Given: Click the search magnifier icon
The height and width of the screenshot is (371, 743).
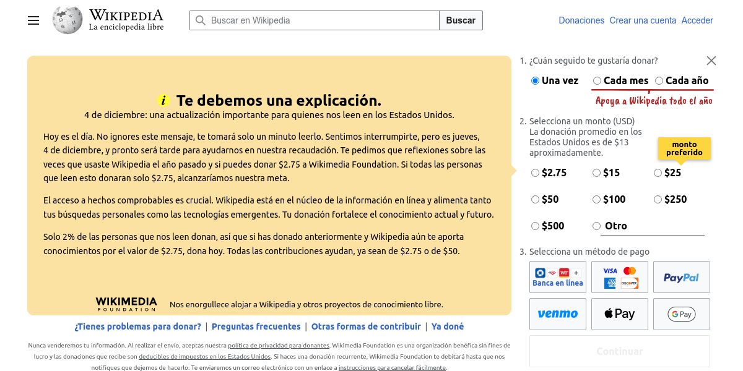Looking at the screenshot, I should [200, 20].
